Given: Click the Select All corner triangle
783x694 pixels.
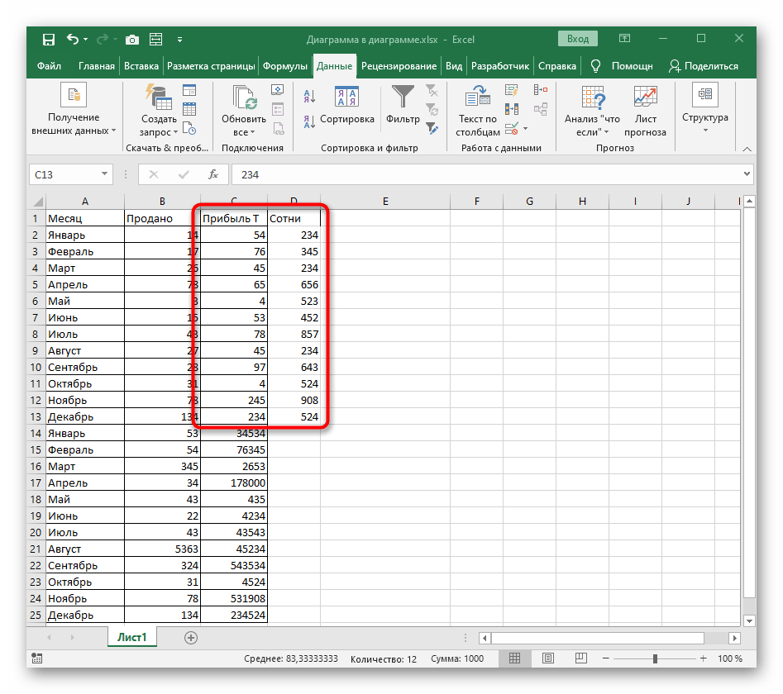Looking at the screenshot, I should tap(38, 202).
